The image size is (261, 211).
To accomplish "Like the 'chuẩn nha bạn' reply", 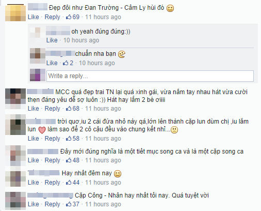I will 52,63.
